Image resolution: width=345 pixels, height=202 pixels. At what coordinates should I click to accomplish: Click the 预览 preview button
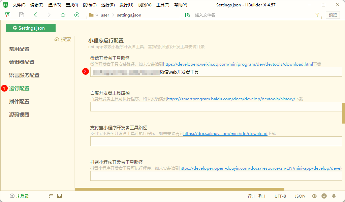(x=333, y=15)
